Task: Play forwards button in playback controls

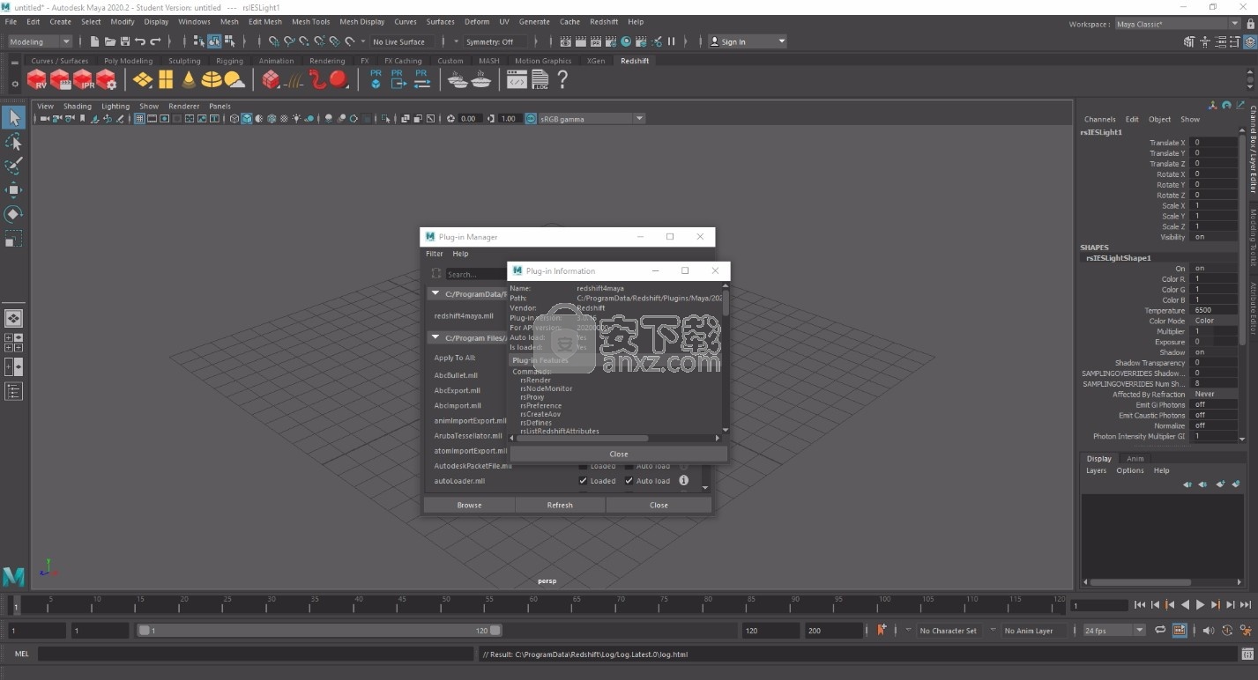Action: coord(1200,605)
